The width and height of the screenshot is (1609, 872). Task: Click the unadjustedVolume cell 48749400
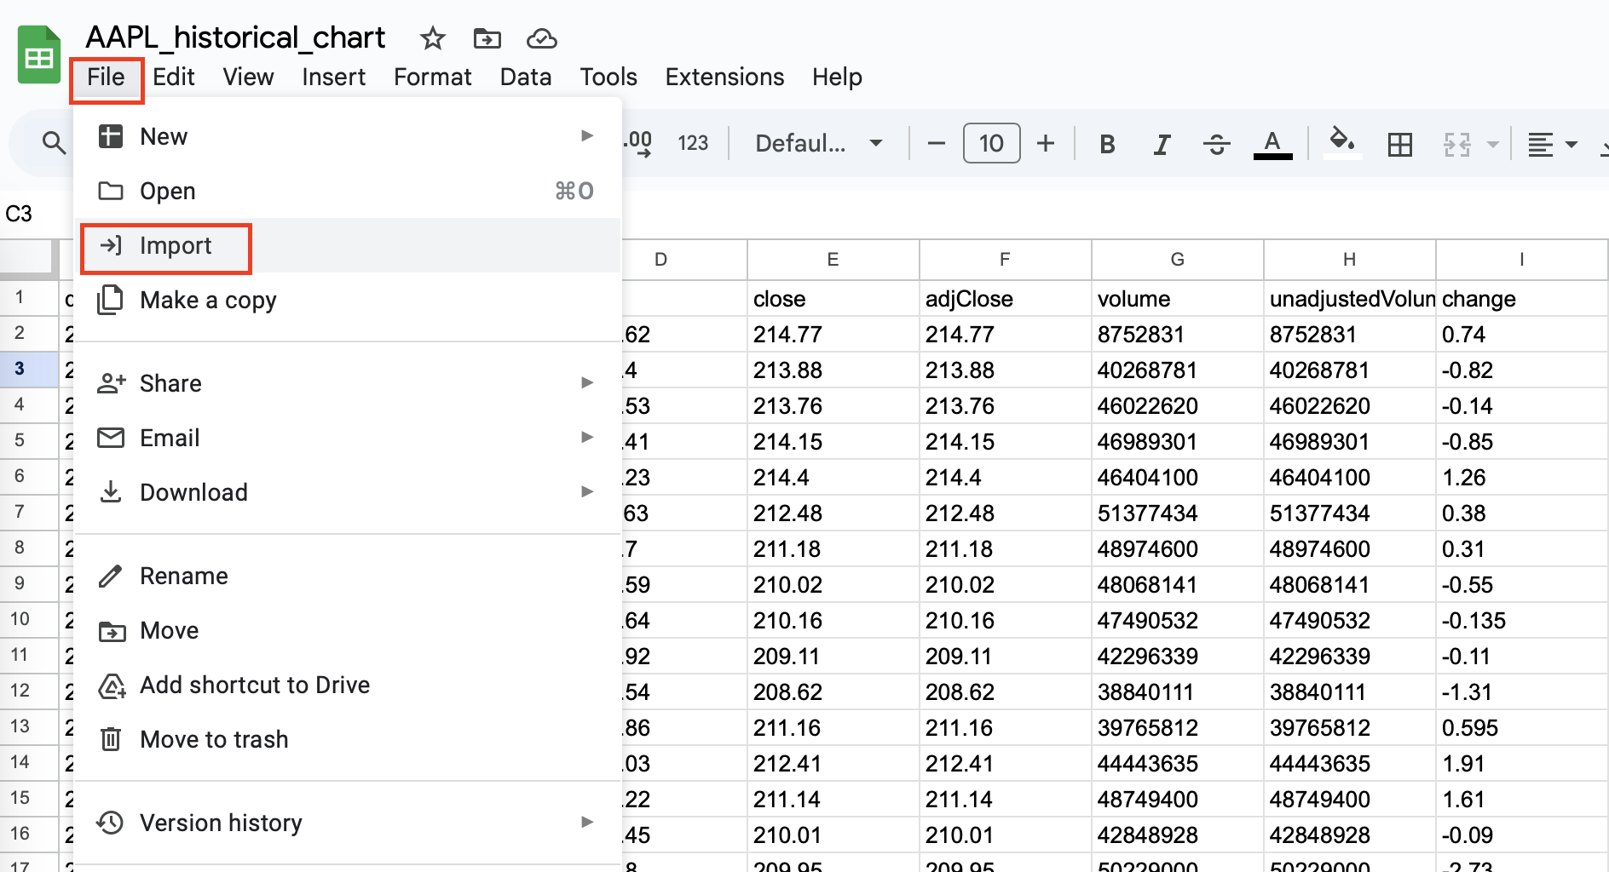1349,800
